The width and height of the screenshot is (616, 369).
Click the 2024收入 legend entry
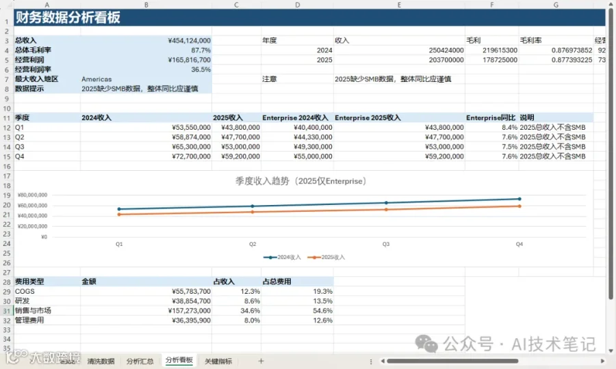click(x=282, y=257)
